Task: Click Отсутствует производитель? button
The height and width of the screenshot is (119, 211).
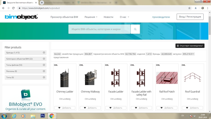Action: (190, 46)
